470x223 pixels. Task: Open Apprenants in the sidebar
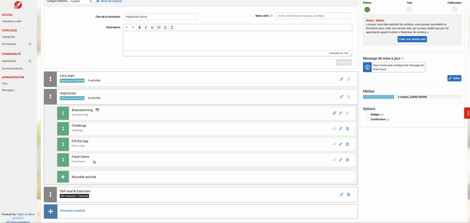(x=9, y=61)
